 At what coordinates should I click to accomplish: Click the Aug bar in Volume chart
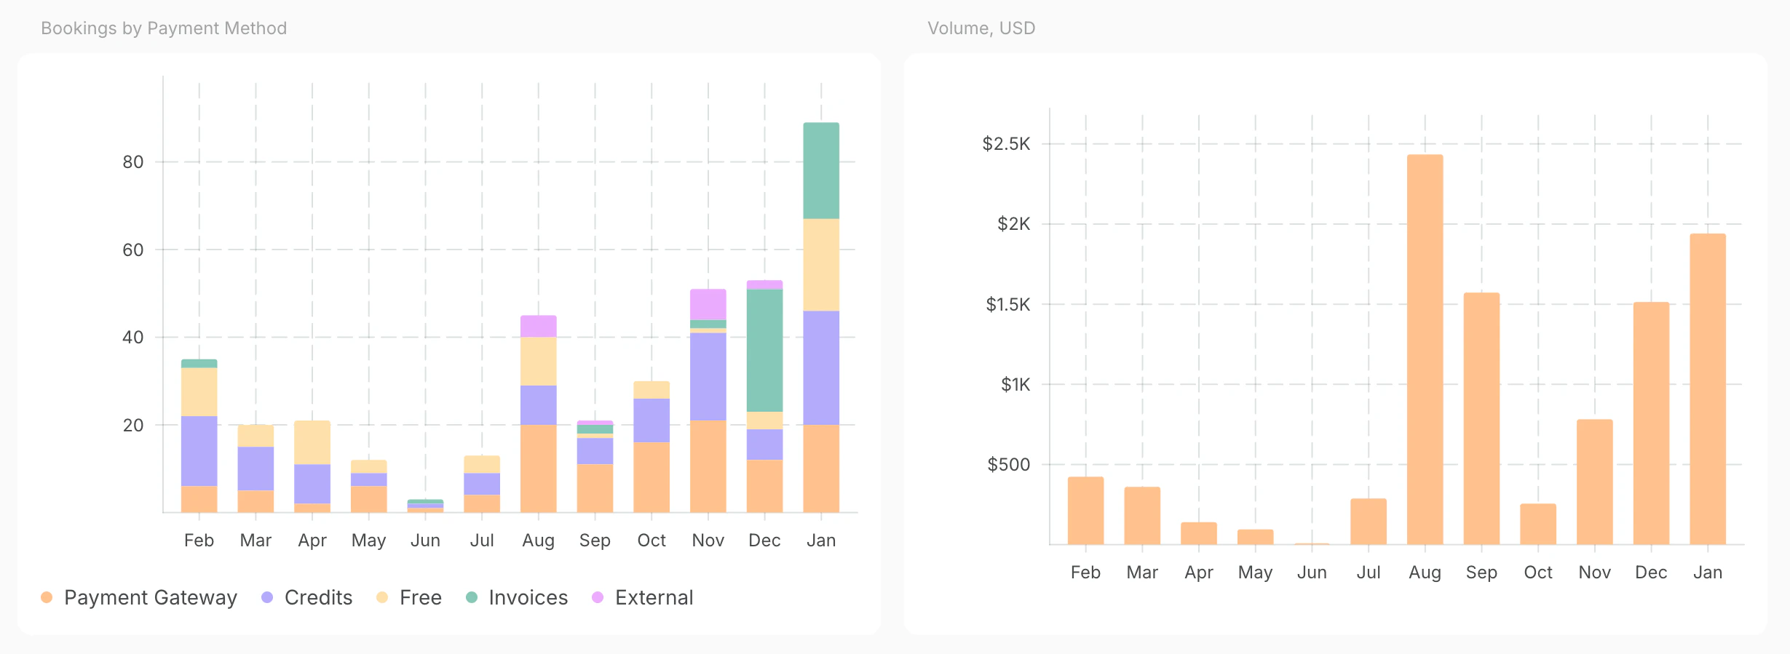(x=1425, y=349)
